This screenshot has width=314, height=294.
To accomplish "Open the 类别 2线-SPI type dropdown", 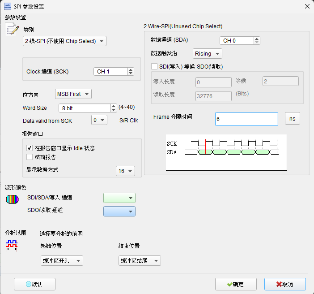I will 64,41.
